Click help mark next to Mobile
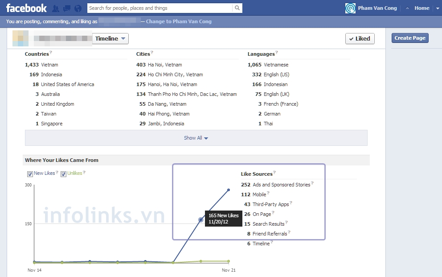Viewport: 442px width, 277px height. tap(268, 193)
